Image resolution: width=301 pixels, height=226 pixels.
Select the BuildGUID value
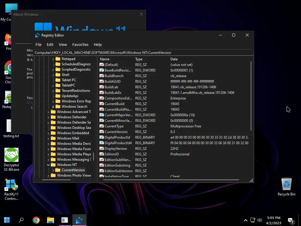pyautogui.click(x=113, y=82)
